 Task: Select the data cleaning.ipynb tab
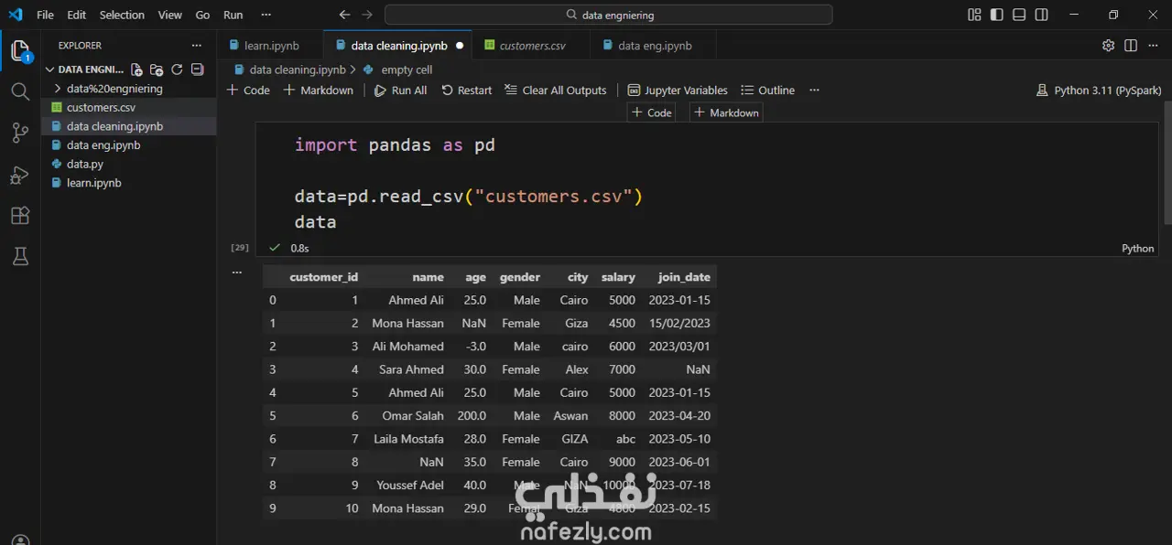point(399,45)
